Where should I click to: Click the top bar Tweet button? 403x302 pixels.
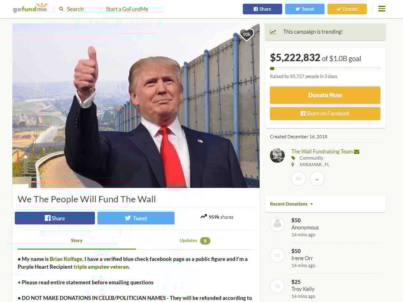304,9
